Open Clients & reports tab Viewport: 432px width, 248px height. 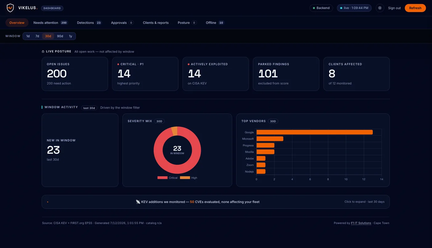tap(156, 23)
